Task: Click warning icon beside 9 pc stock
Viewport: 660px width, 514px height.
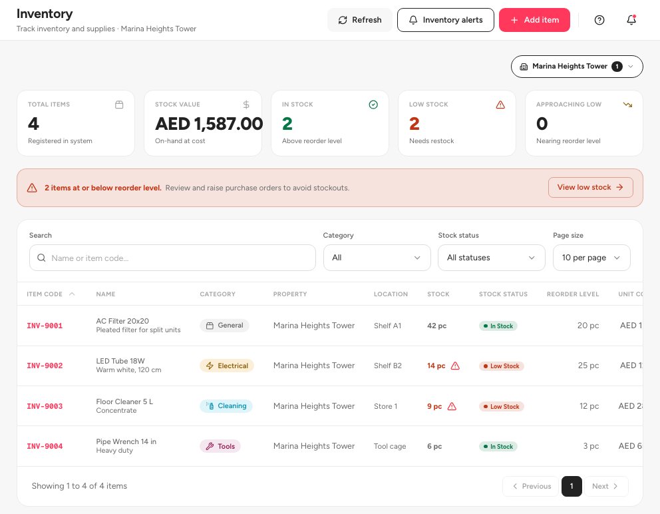Action: pos(452,406)
